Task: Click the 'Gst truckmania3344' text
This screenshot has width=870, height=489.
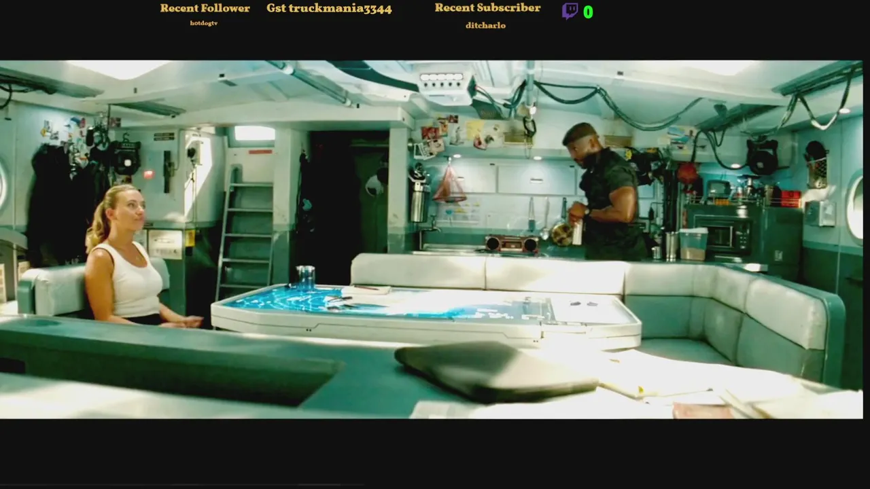Action: click(329, 9)
